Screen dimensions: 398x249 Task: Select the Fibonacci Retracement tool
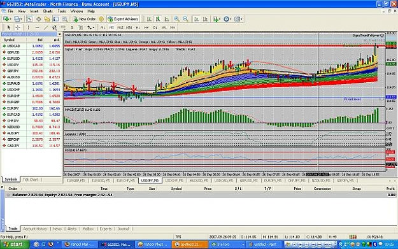63,27
